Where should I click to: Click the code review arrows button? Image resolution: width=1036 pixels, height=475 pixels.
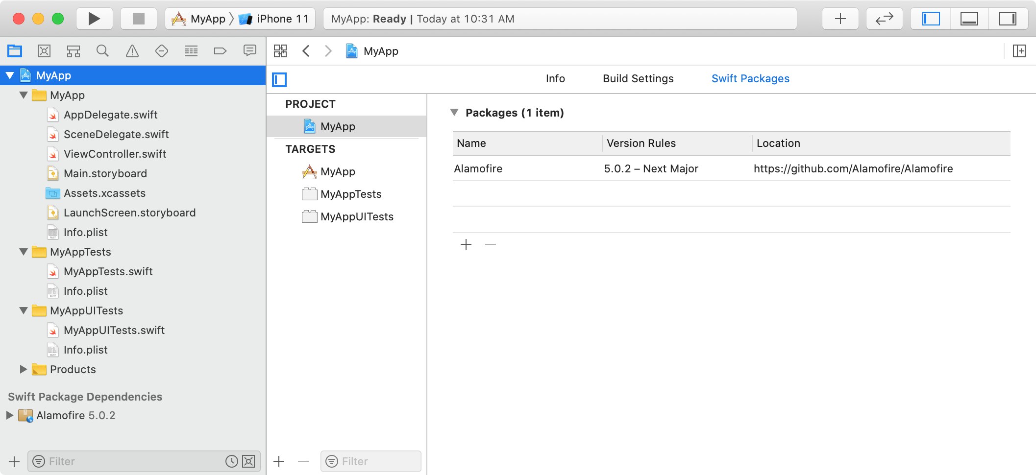(x=884, y=19)
